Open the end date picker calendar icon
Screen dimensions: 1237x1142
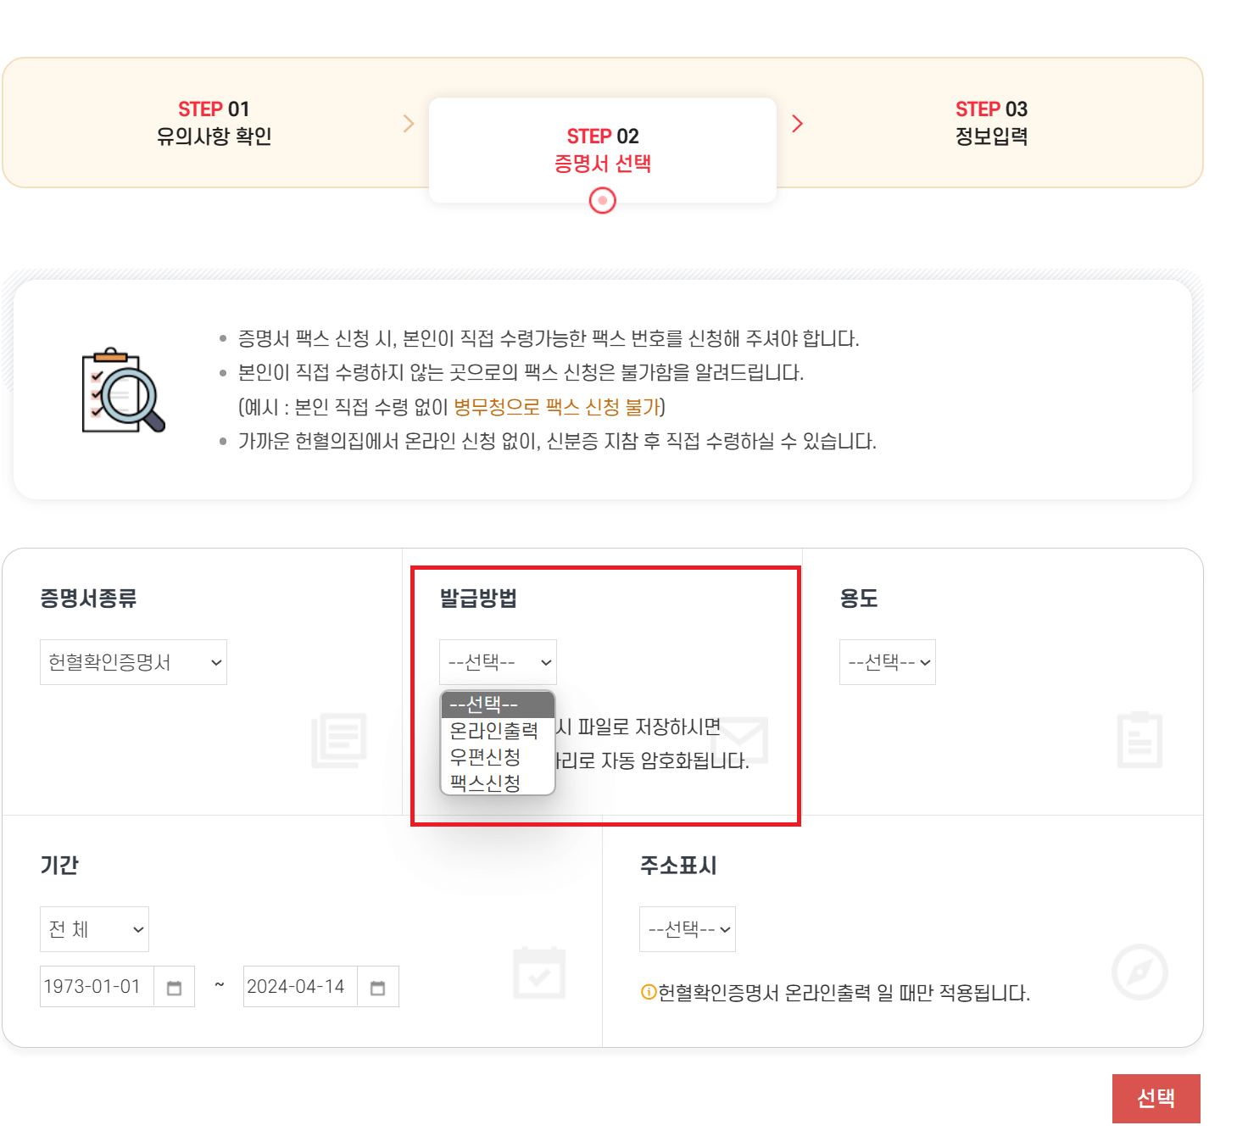point(377,986)
